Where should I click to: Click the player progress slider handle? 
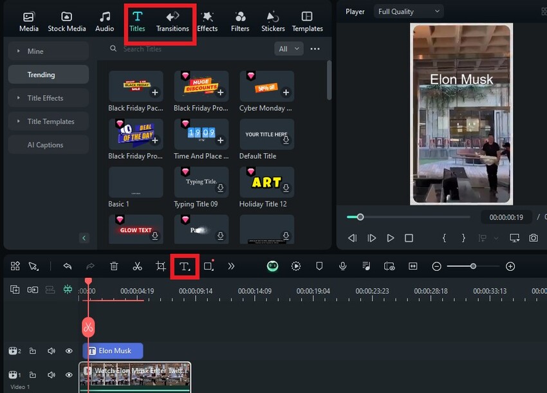[360, 217]
